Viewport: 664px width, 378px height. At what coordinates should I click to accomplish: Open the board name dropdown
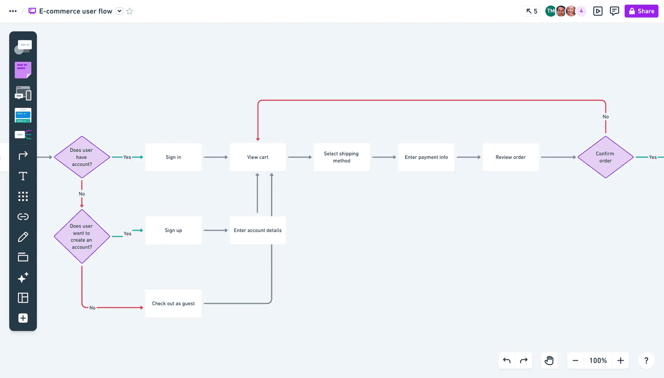(x=119, y=10)
